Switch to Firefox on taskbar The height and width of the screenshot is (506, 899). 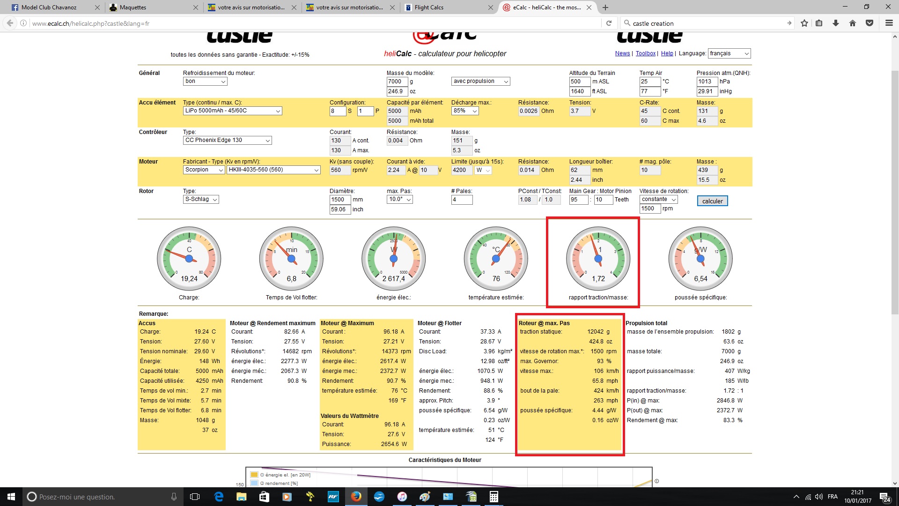(356, 497)
